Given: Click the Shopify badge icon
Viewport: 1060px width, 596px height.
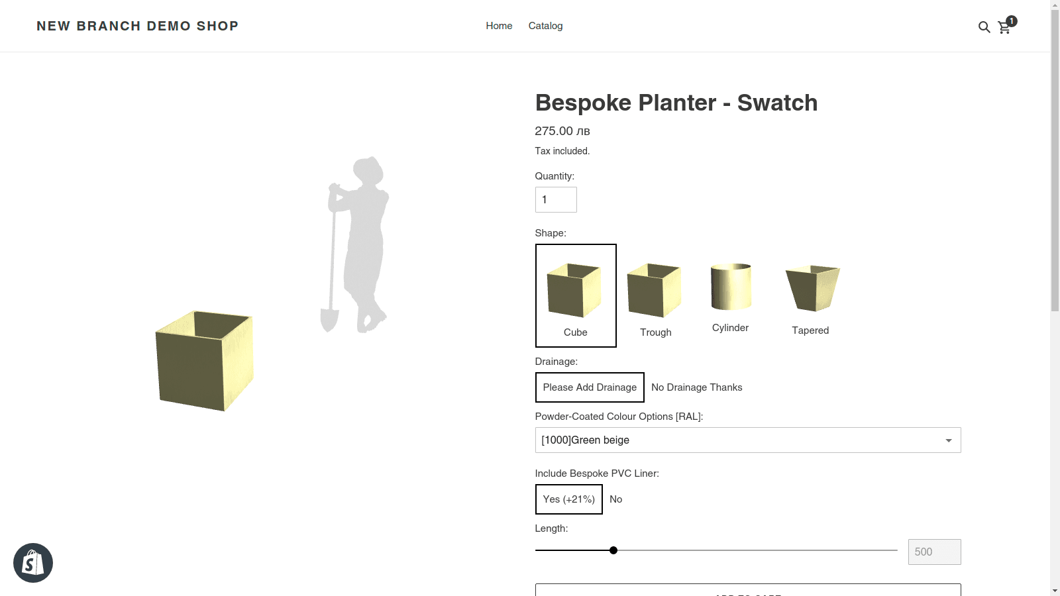Looking at the screenshot, I should (32, 562).
